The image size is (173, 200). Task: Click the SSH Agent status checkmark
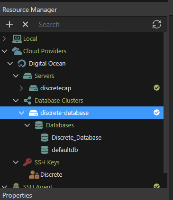coord(156,186)
